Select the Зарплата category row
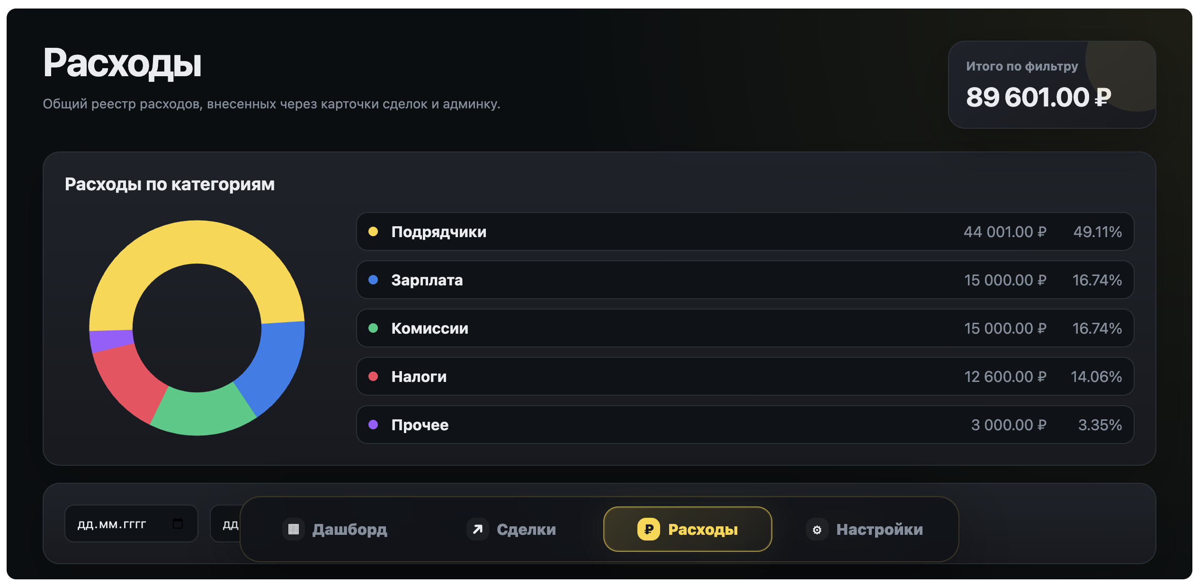The height and width of the screenshot is (585, 1199). pyautogui.click(x=745, y=280)
